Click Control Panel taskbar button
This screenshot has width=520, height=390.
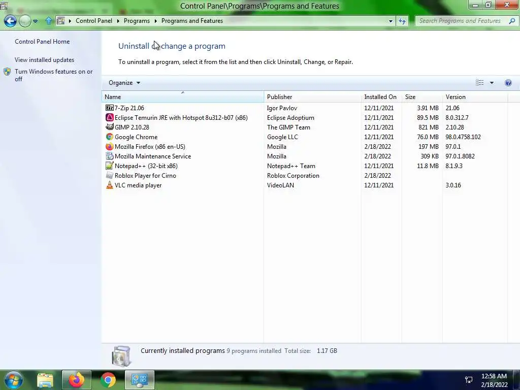click(139, 380)
